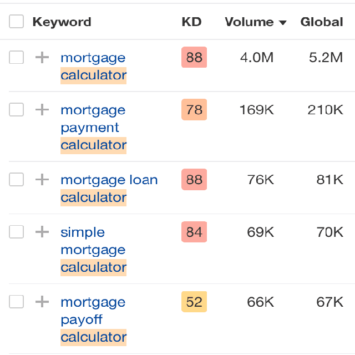Select mortgage payoff calculator row checkbox
Viewport: 355px width, 355px height.
click(17, 301)
